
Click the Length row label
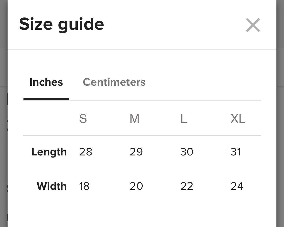point(49,152)
